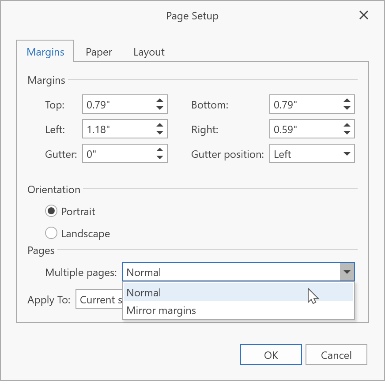This screenshot has width=385, height=381.
Task: Increase the Bottom margin with up arrow
Action: pyautogui.click(x=347, y=101)
